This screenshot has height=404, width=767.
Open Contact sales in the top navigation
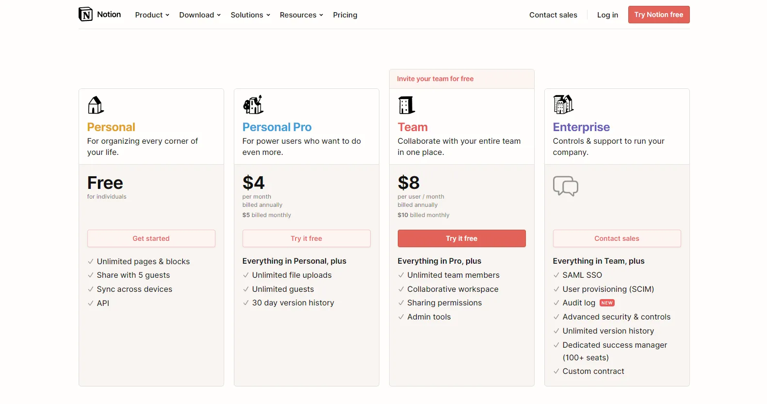tap(553, 15)
